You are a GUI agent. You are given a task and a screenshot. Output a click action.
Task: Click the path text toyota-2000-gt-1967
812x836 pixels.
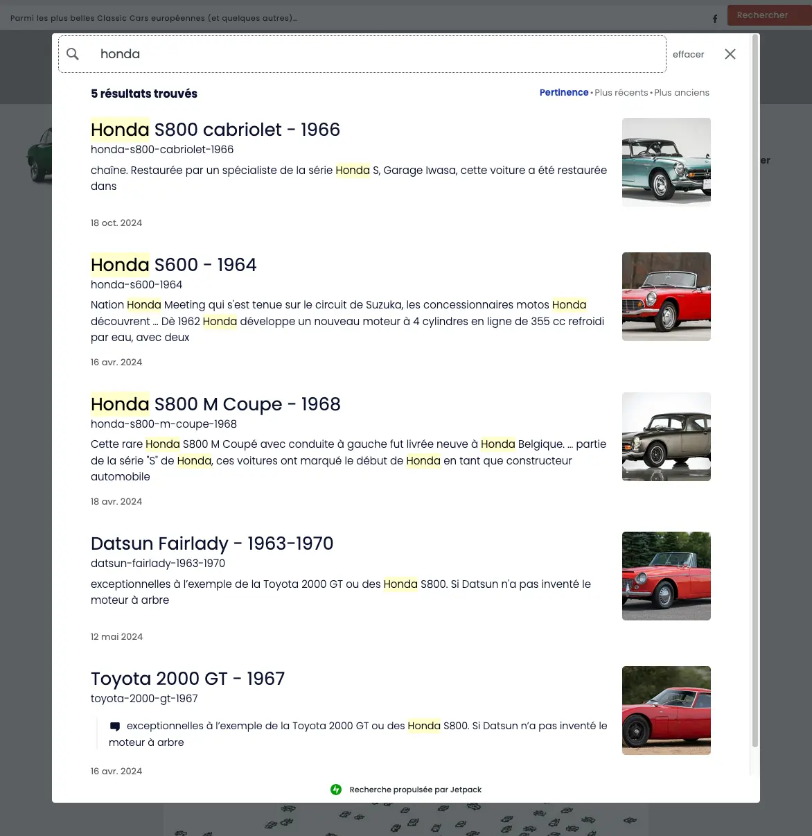pyautogui.click(x=144, y=699)
